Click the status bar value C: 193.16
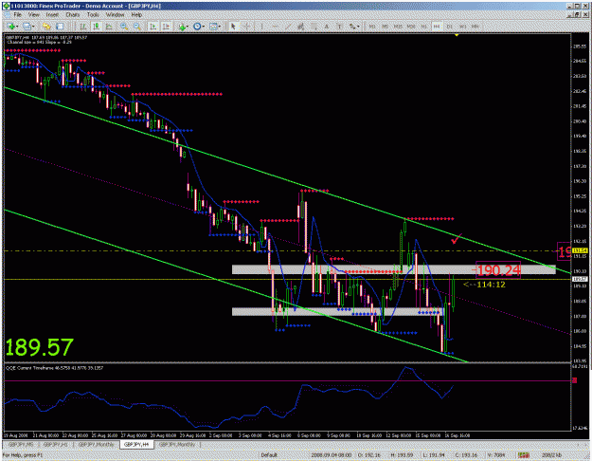This screenshot has width=592, height=461. coord(466,455)
